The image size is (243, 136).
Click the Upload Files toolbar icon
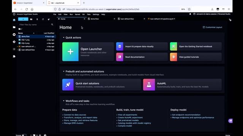tap(37, 19)
